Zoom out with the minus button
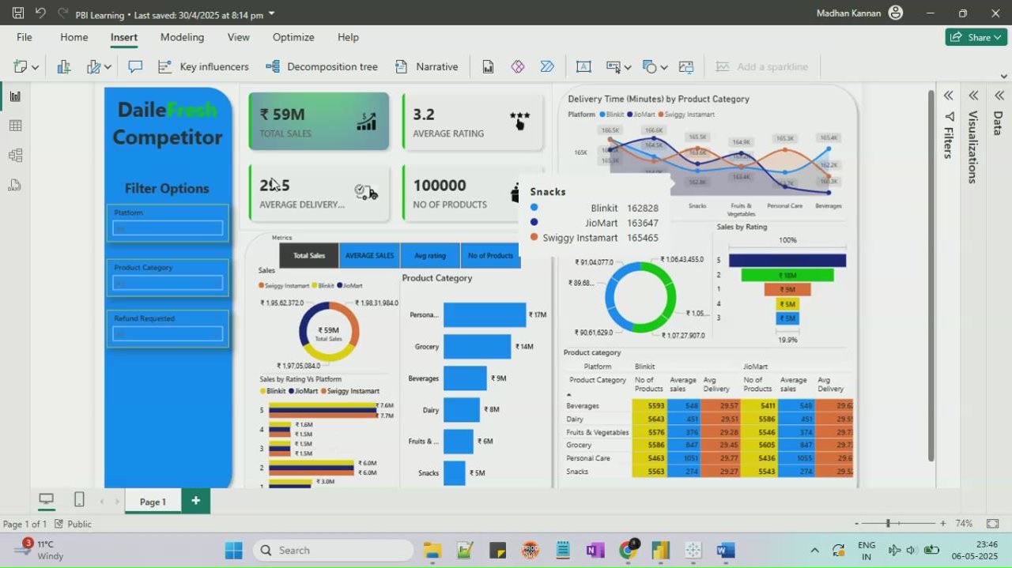The height and width of the screenshot is (568, 1012). pos(857,524)
